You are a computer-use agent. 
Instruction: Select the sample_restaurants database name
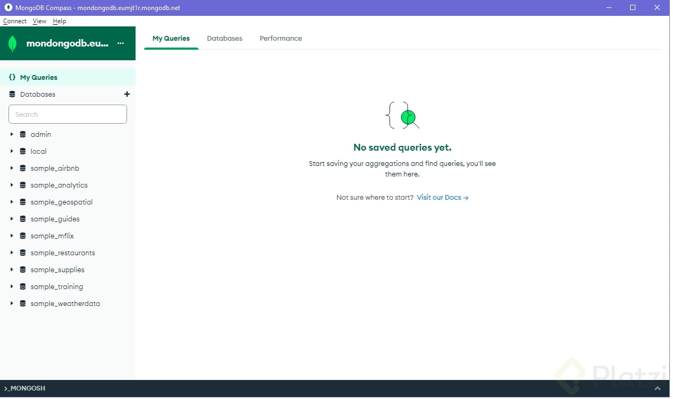[63, 253]
